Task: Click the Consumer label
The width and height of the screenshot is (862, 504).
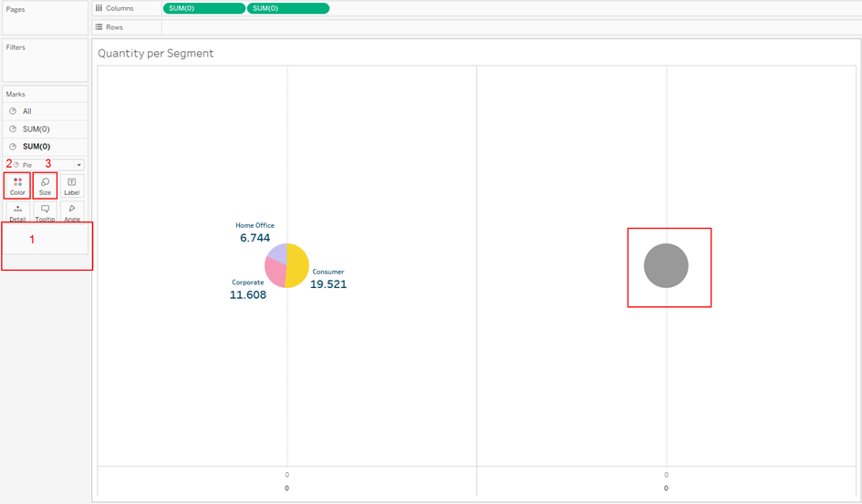Action: pos(328,272)
